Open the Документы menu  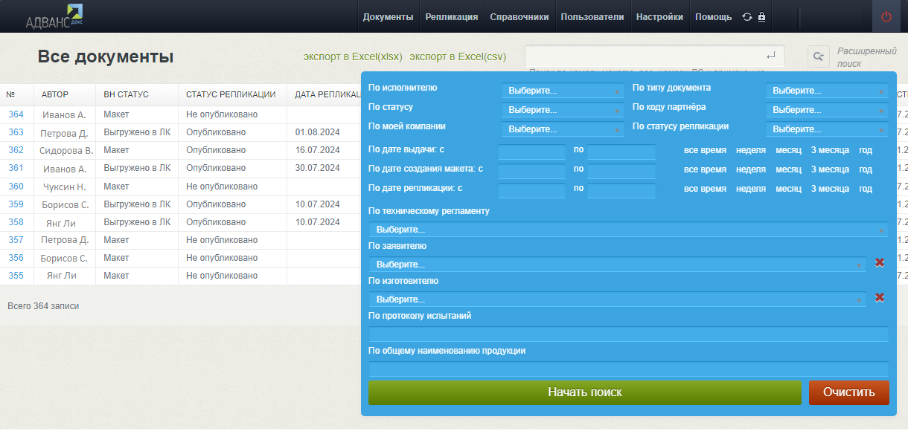[x=388, y=17]
